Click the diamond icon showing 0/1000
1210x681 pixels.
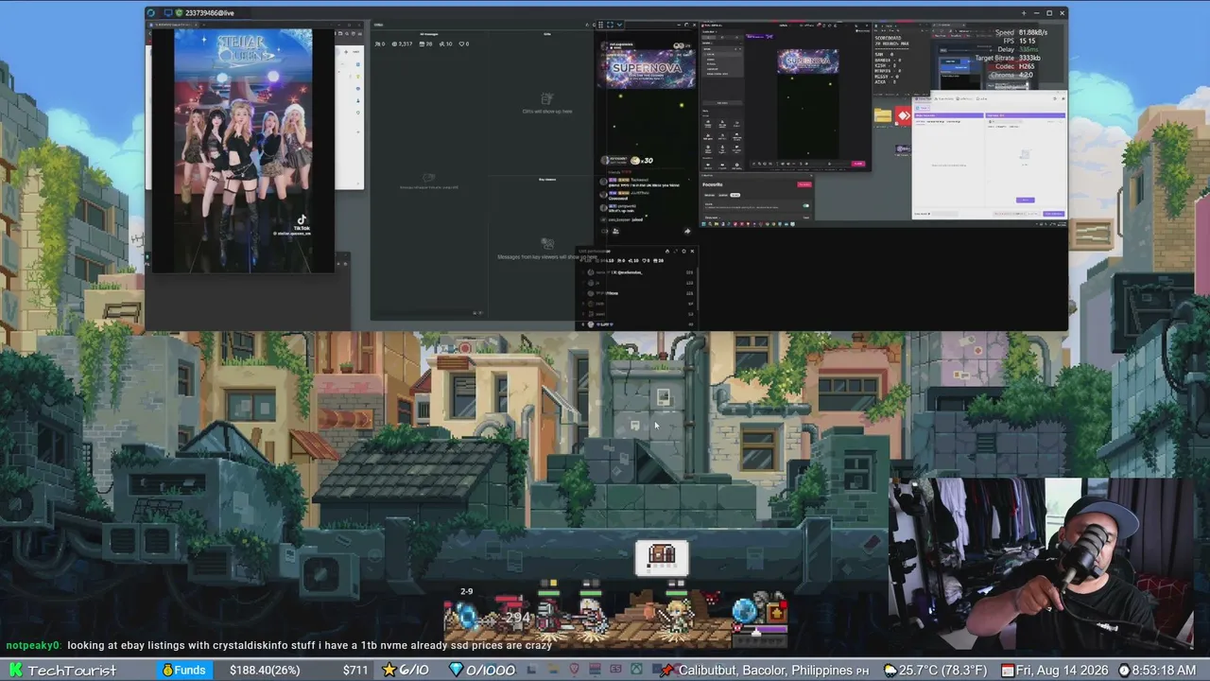coord(456,670)
